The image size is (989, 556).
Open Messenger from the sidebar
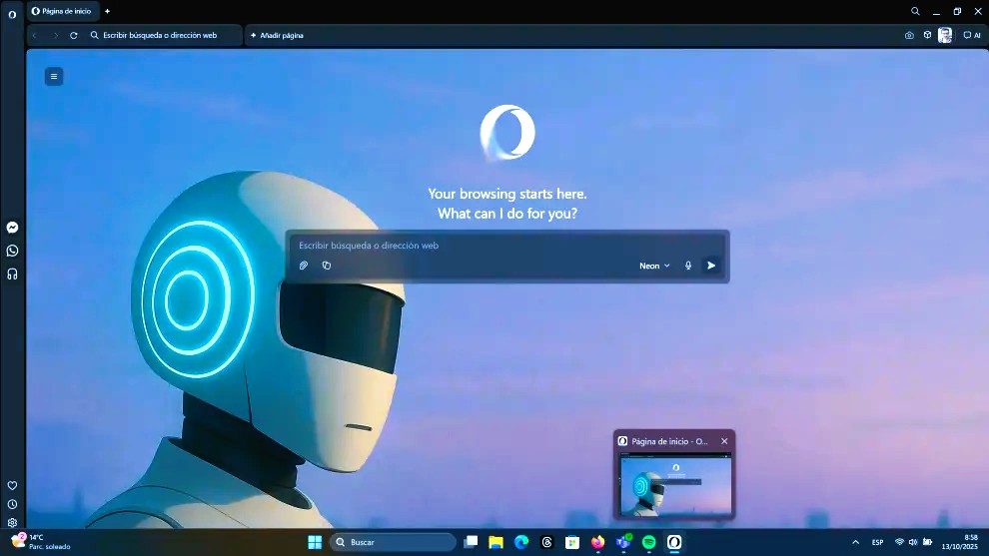[12, 228]
